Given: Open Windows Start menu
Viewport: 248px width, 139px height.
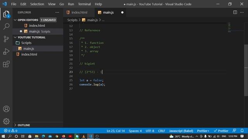Looking at the screenshot, I should (x=3, y=136).
